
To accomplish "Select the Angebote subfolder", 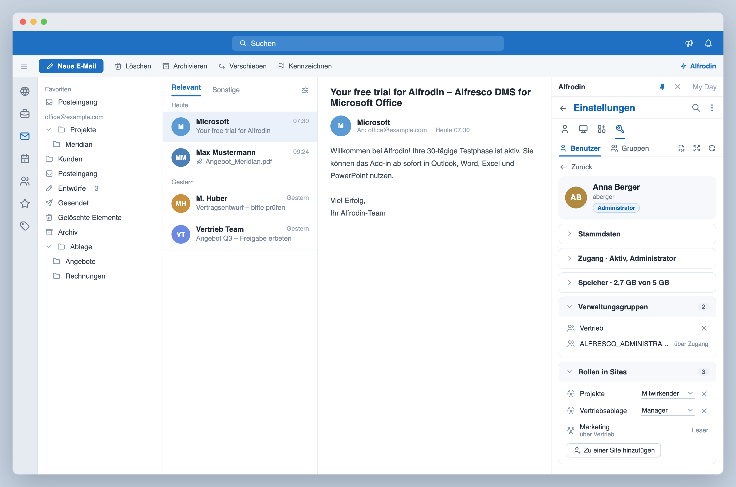I will pyautogui.click(x=74, y=262).
